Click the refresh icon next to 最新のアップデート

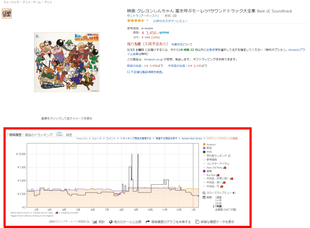(x=88, y=221)
